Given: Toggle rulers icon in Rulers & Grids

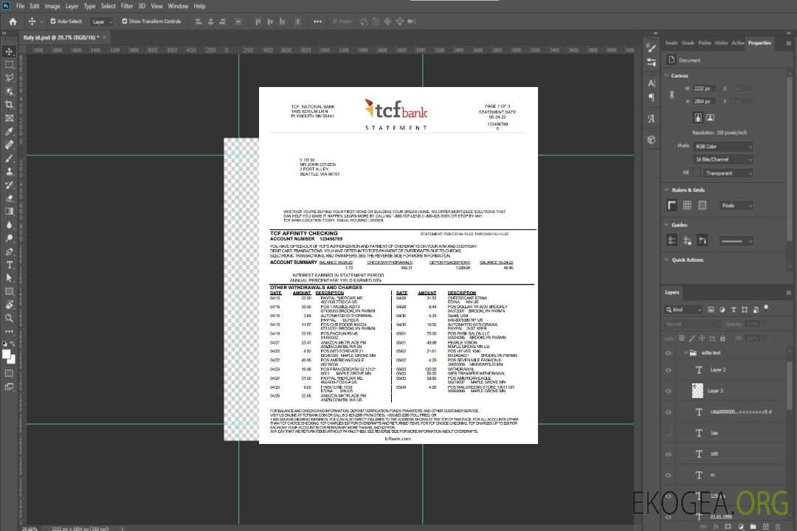Looking at the screenshot, I should [x=672, y=205].
